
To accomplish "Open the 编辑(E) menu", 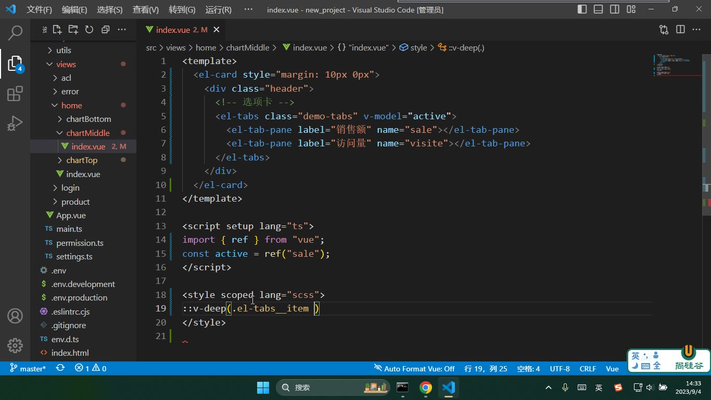I will tap(74, 9).
